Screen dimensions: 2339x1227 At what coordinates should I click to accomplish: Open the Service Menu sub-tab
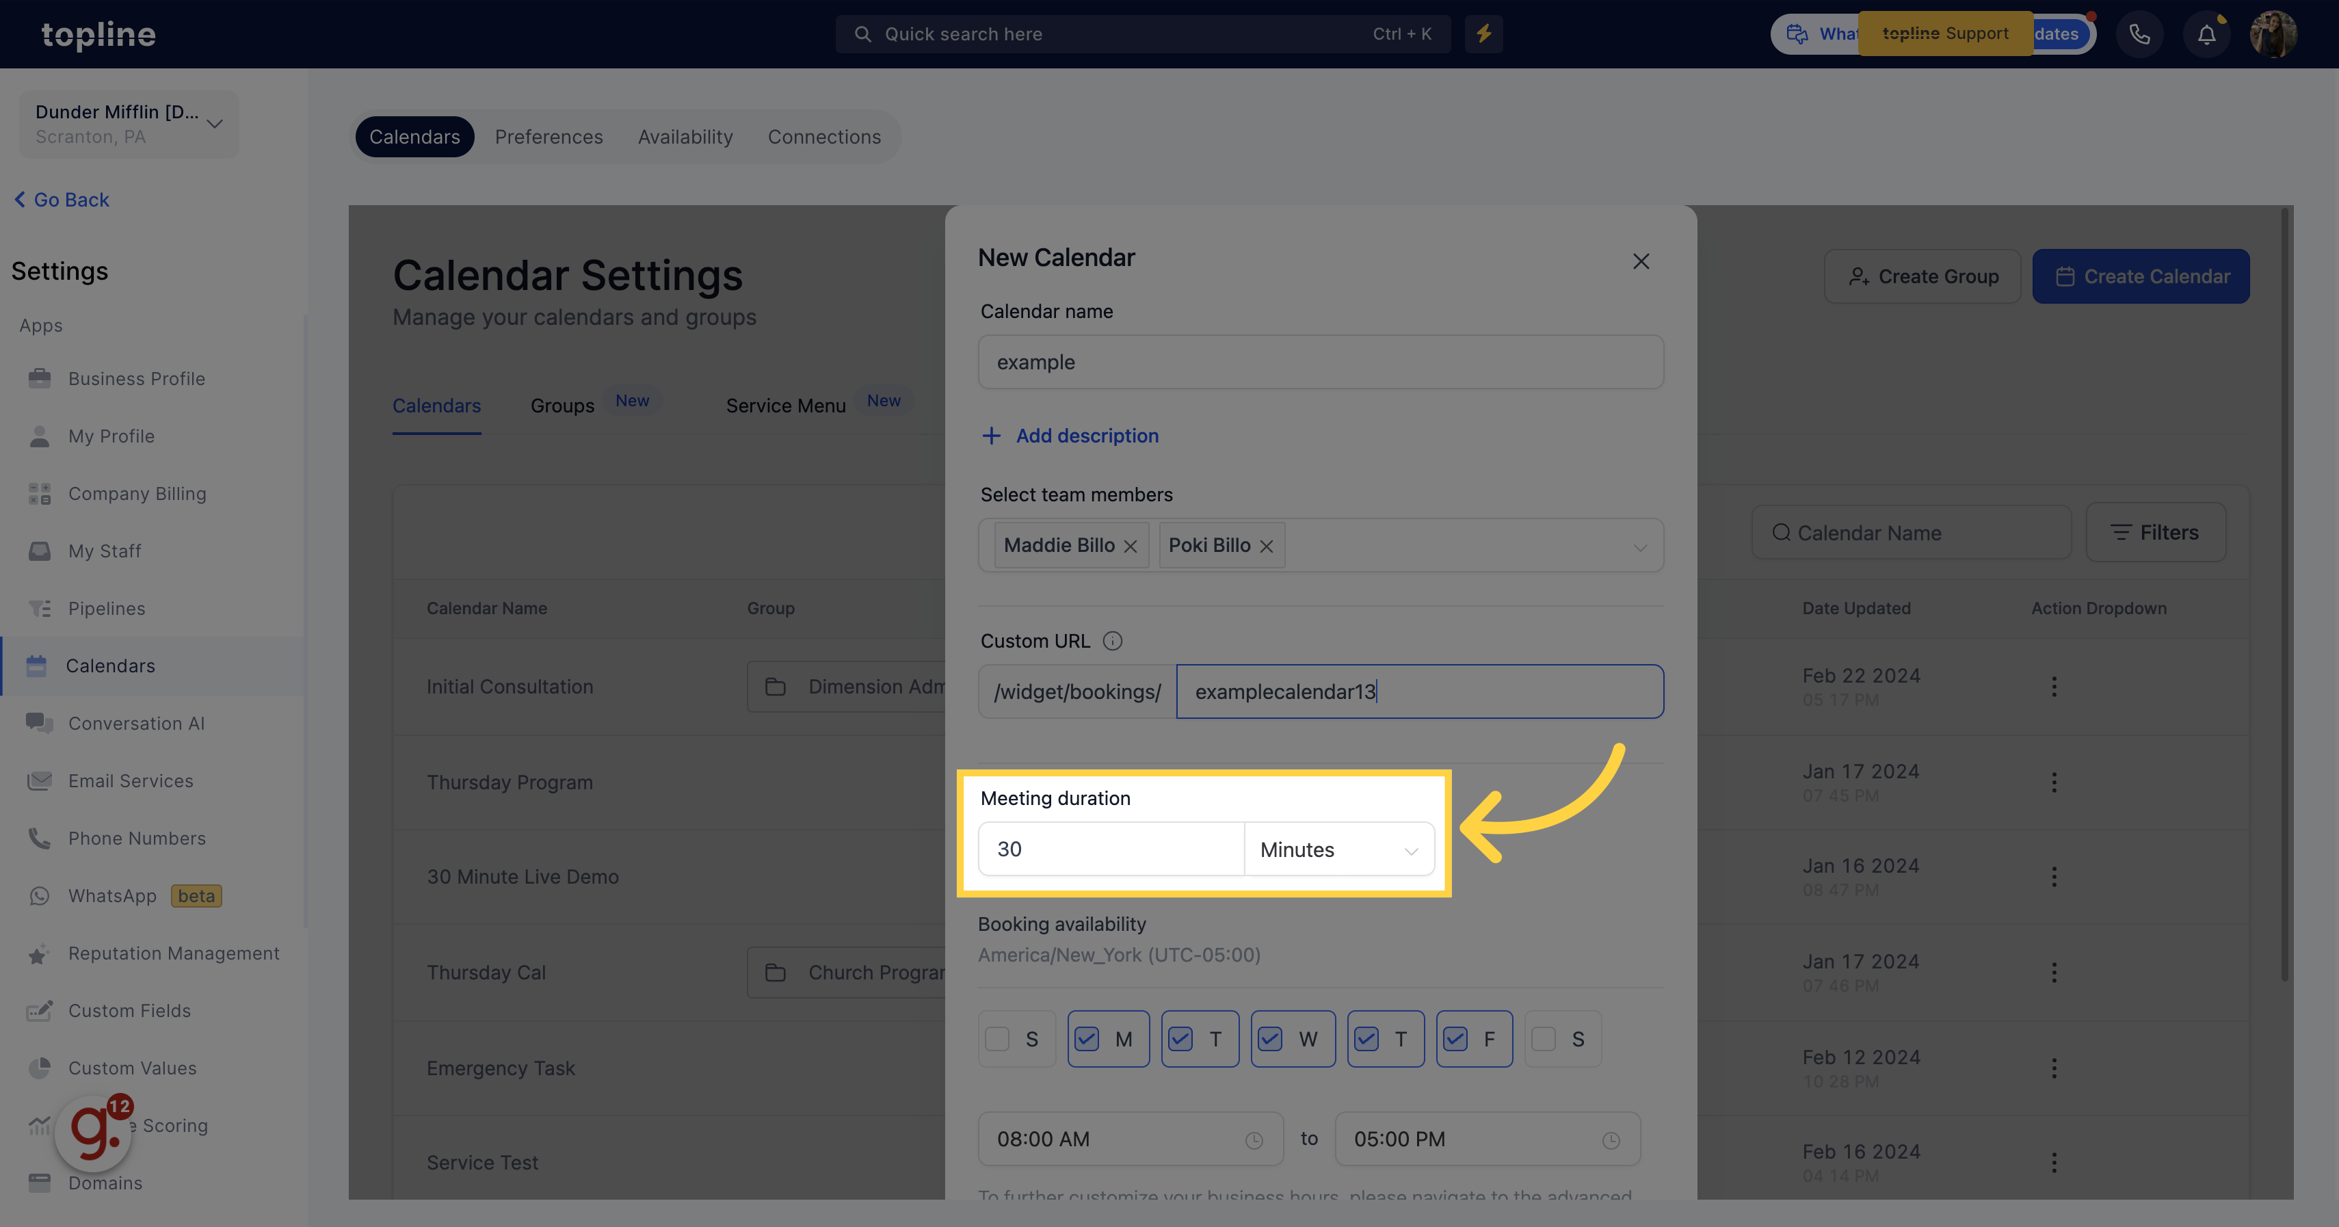[x=787, y=406]
